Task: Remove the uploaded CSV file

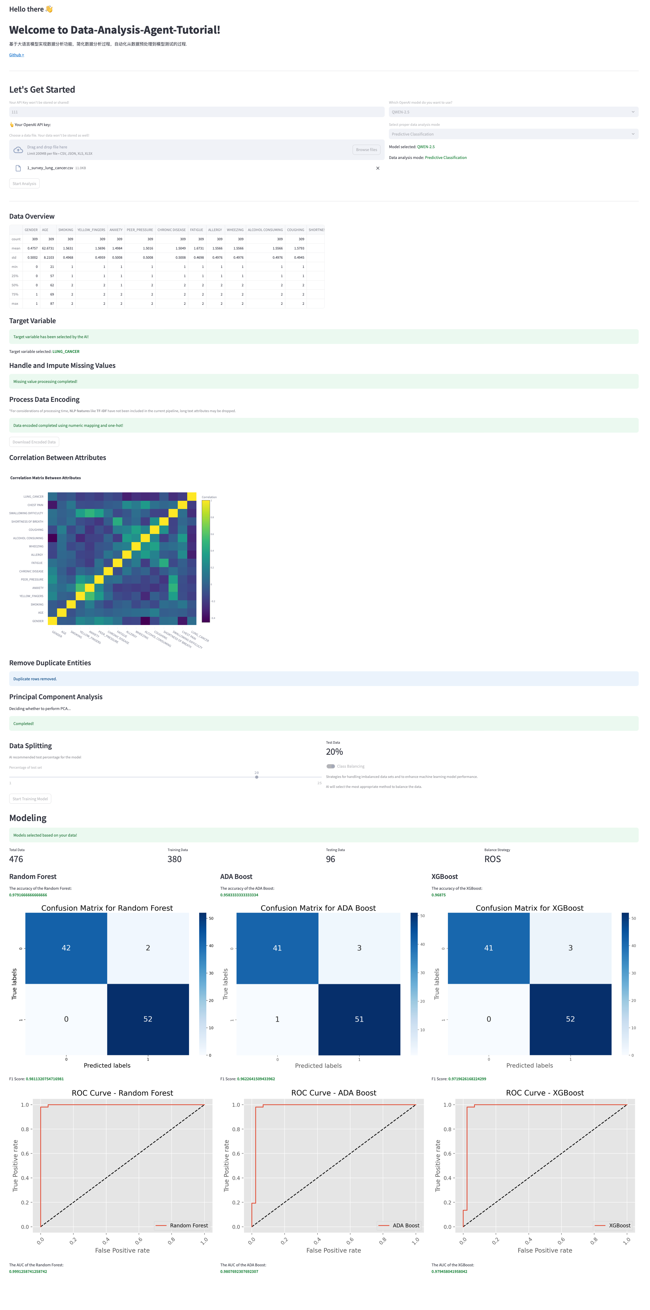Action: point(378,168)
